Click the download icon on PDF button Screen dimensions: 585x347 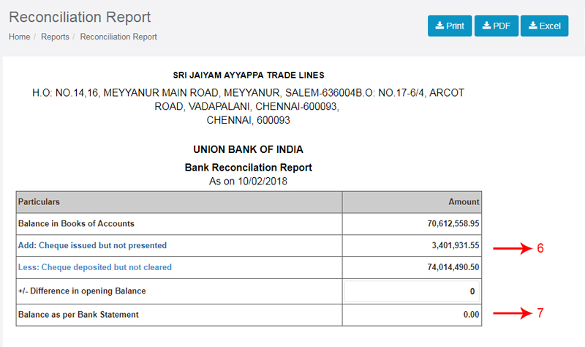[486, 26]
